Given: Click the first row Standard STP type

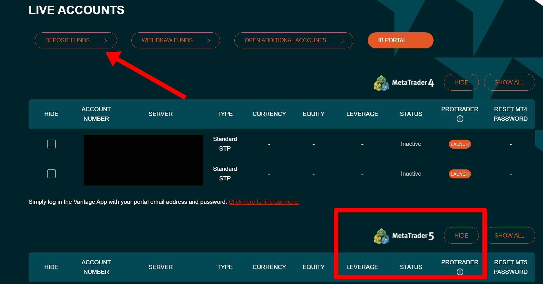Looking at the screenshot, I should point(225,144).
